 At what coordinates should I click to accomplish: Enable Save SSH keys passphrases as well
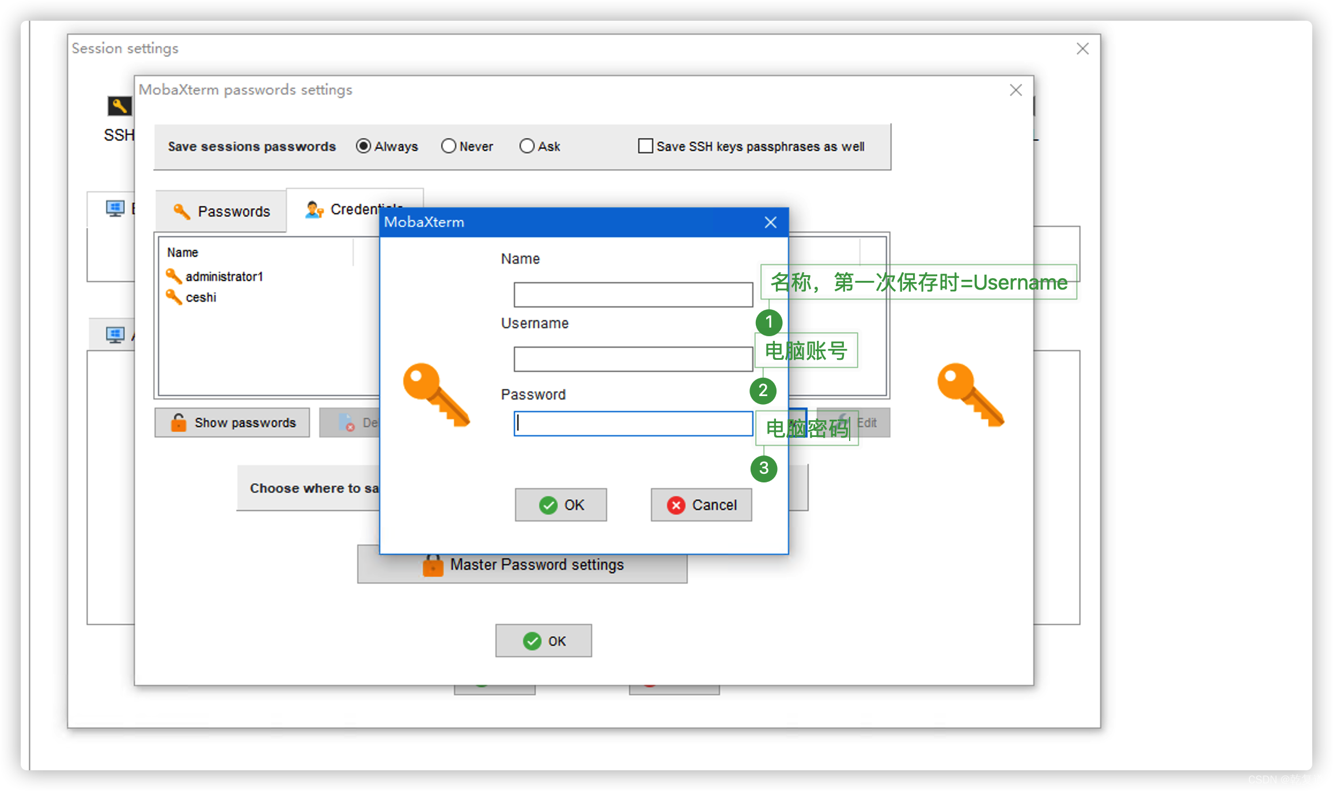pyautogui.click(x=645, y=146)
